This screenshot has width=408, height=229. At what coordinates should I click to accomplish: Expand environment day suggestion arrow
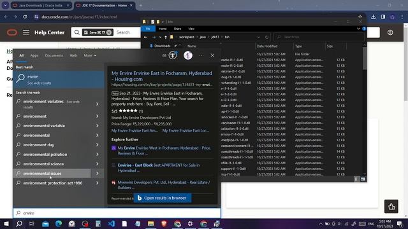(97, 145)
